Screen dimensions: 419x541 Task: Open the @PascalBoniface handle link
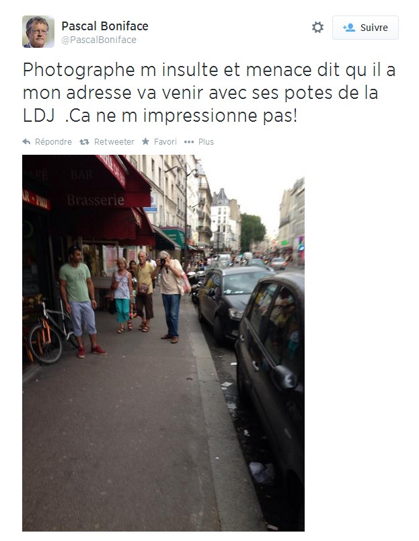point(99,40)
